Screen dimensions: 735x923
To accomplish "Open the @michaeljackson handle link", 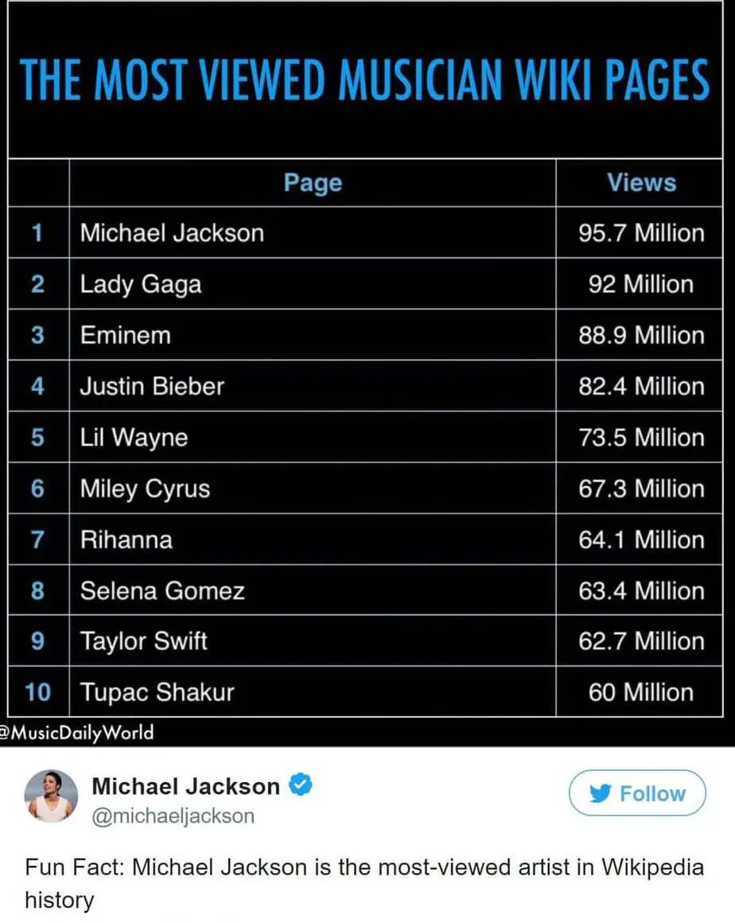I will point(173,816).
